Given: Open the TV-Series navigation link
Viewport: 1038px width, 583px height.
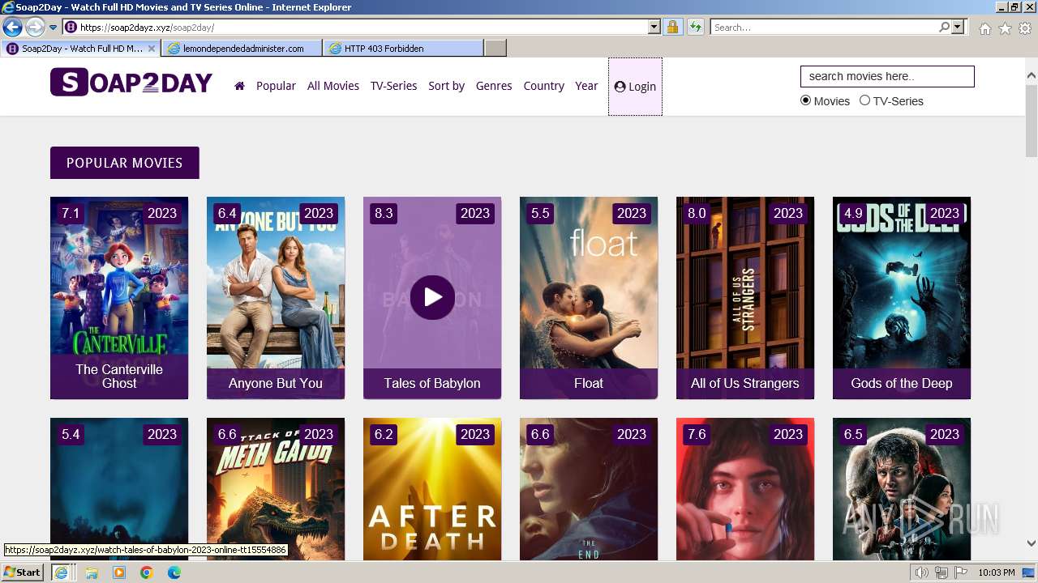Looking at the screenshot, I should 393,86.
